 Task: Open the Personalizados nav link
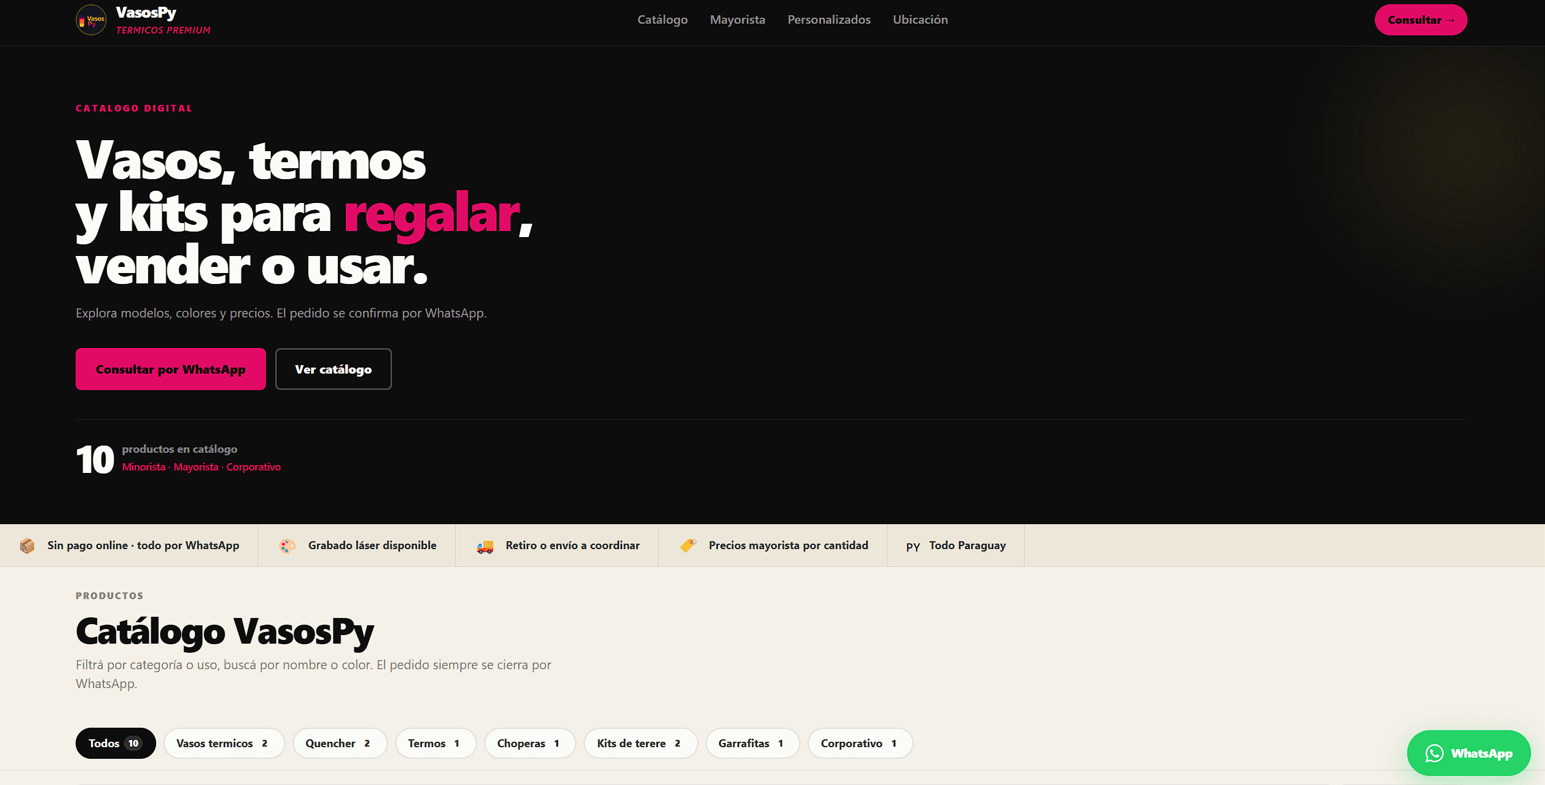coord(829,20)
